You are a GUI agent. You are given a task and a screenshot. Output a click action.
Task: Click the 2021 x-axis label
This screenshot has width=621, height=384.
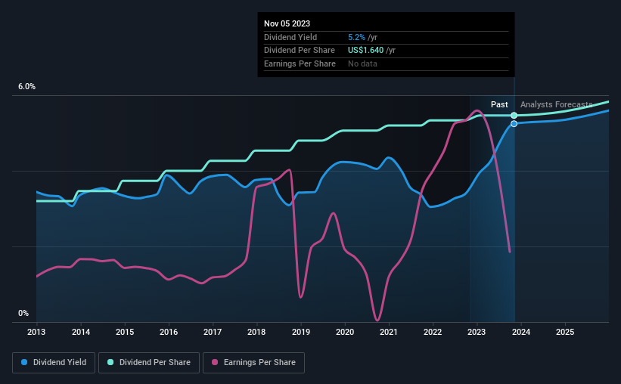pos(389,332)
